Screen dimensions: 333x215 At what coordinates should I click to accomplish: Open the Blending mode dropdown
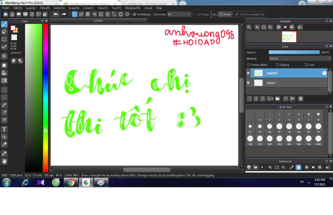(300, 59)
